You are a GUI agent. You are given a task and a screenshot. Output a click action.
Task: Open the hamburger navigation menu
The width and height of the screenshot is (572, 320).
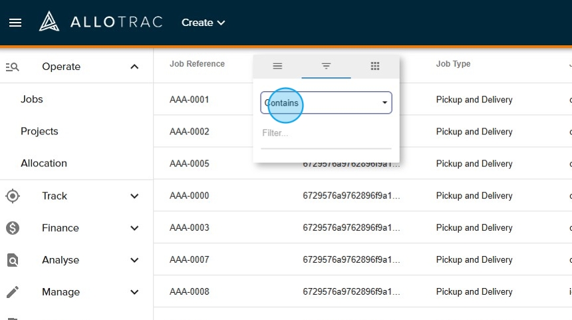(15, 23)
